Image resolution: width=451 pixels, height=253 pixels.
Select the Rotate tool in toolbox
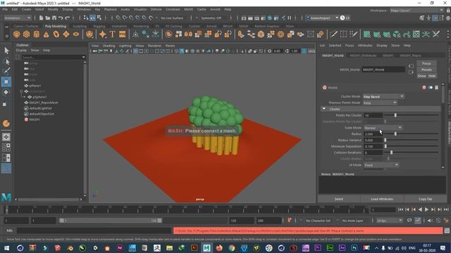tap(6, 92)
